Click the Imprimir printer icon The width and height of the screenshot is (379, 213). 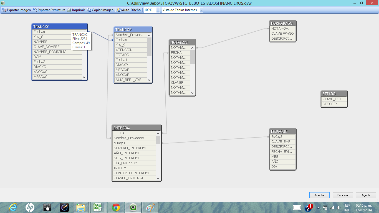(69, 10)
